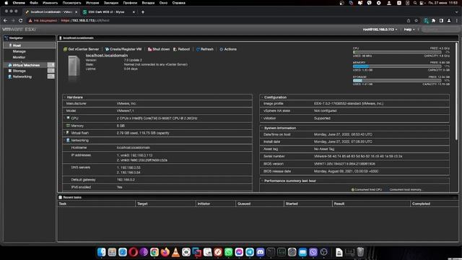Expand the vMotion row
Screen dimensions: 462x260
point(262,118)
